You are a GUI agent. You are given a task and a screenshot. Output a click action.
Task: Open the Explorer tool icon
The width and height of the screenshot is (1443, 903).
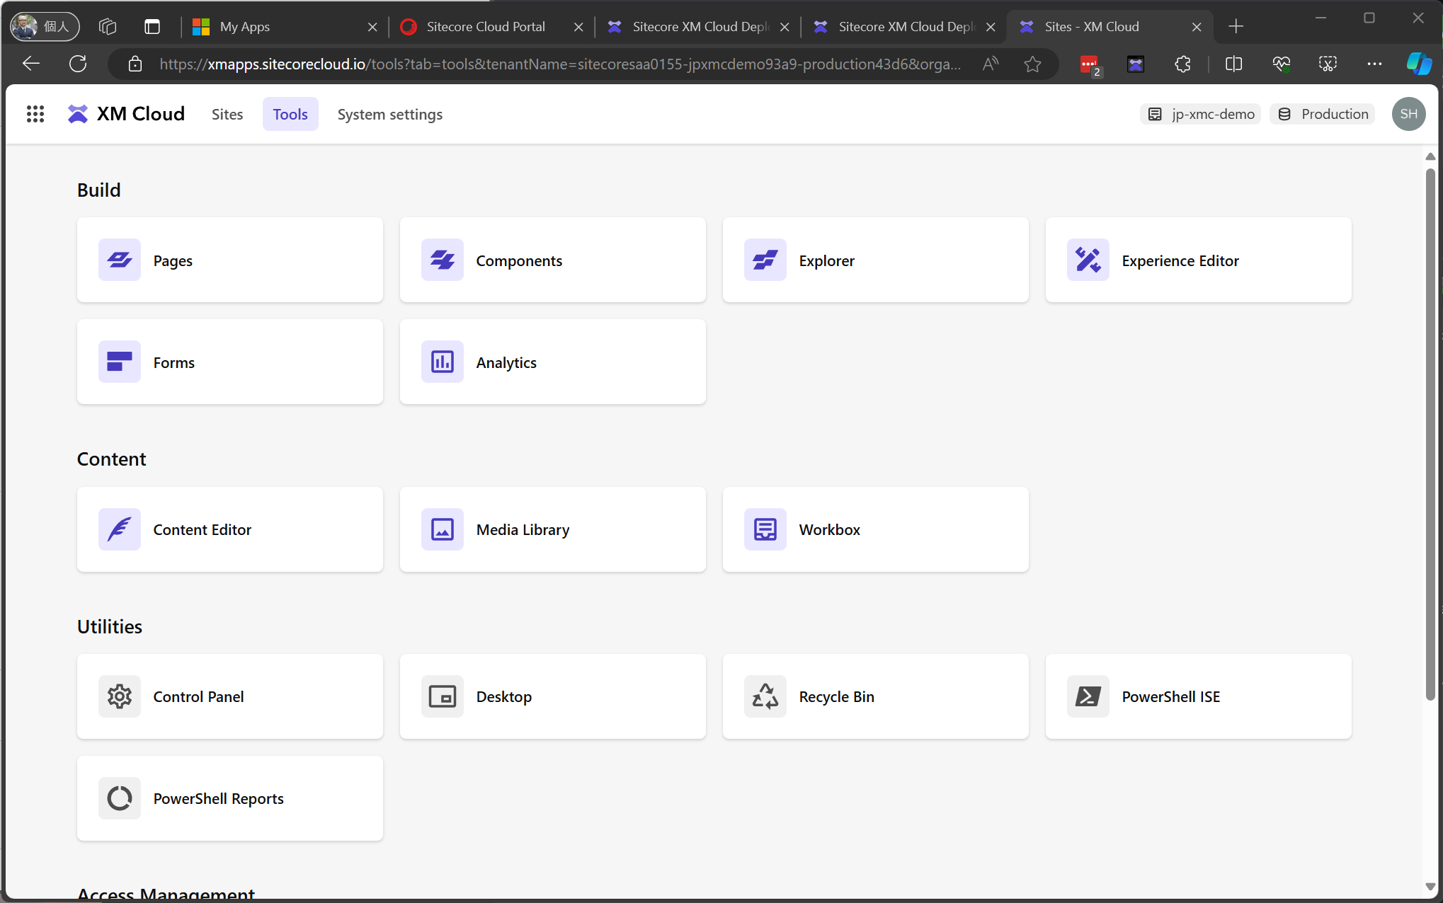(765, 260)
